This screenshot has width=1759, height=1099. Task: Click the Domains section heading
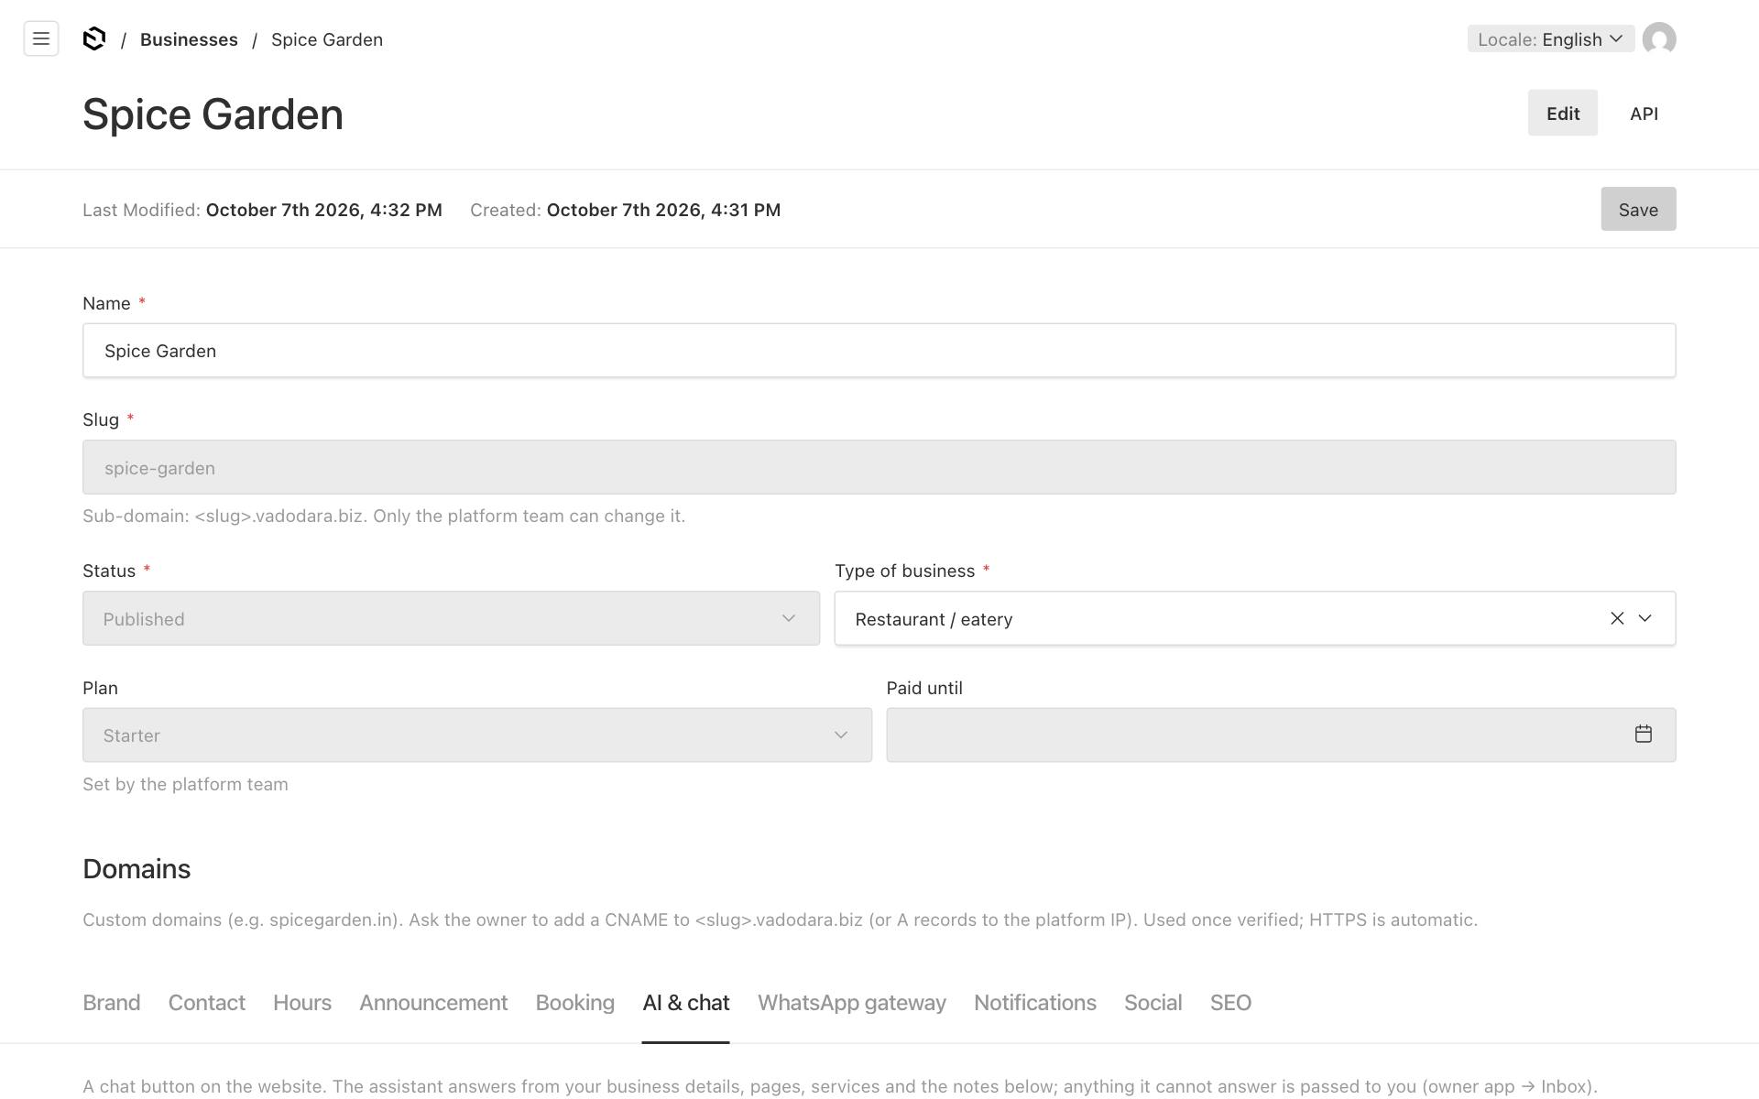click(137, 868)
